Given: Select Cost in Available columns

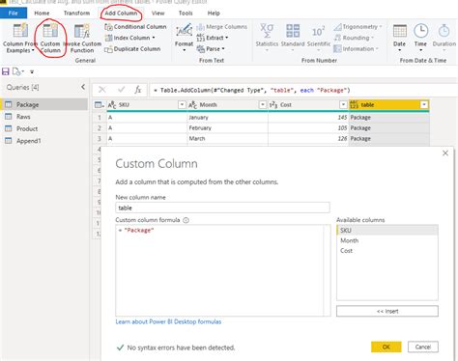Looking at the screenshot, I should point(387,251).
